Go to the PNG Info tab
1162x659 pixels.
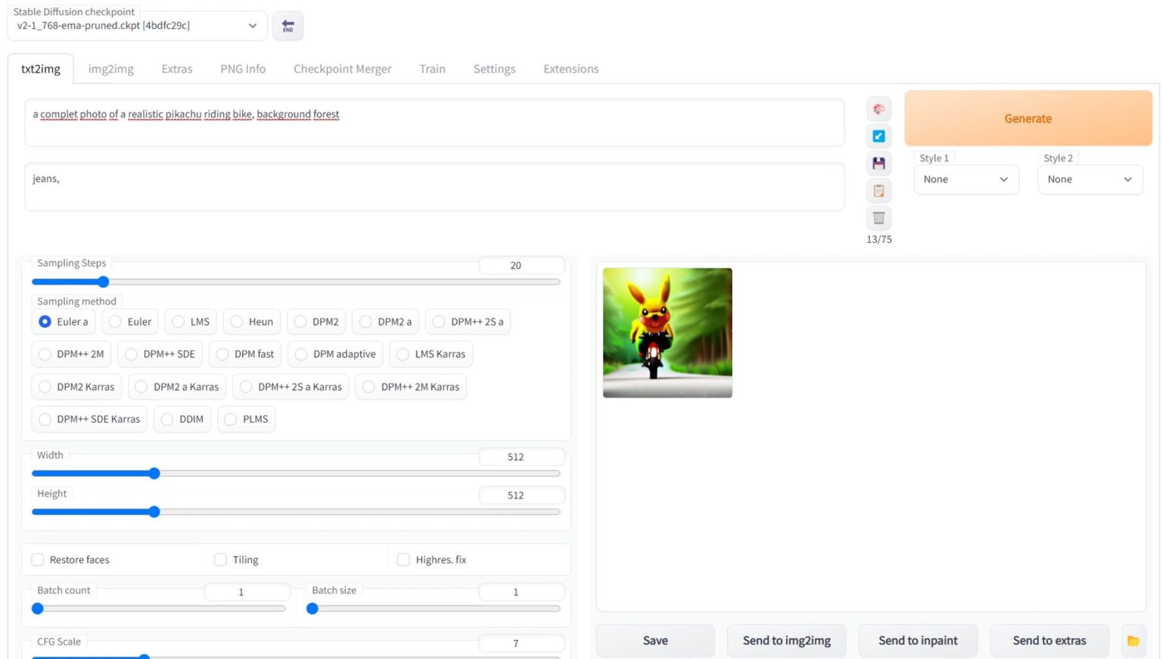coord(243,69)
